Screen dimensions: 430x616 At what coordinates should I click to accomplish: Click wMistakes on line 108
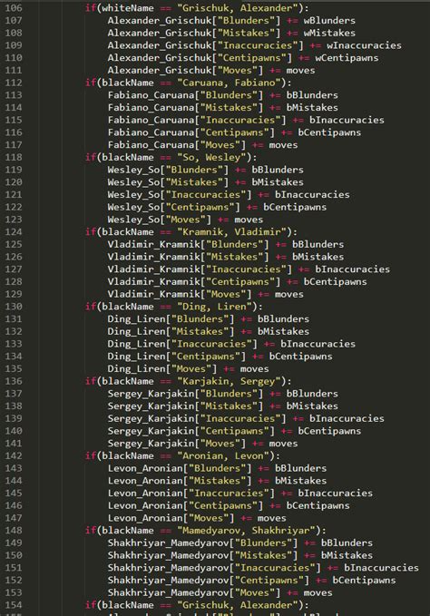(x=329, y=33)
